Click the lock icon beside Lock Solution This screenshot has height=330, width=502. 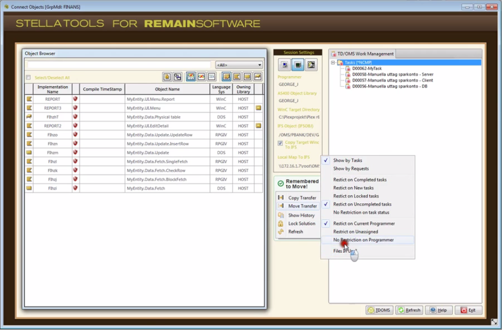point(281,223)
